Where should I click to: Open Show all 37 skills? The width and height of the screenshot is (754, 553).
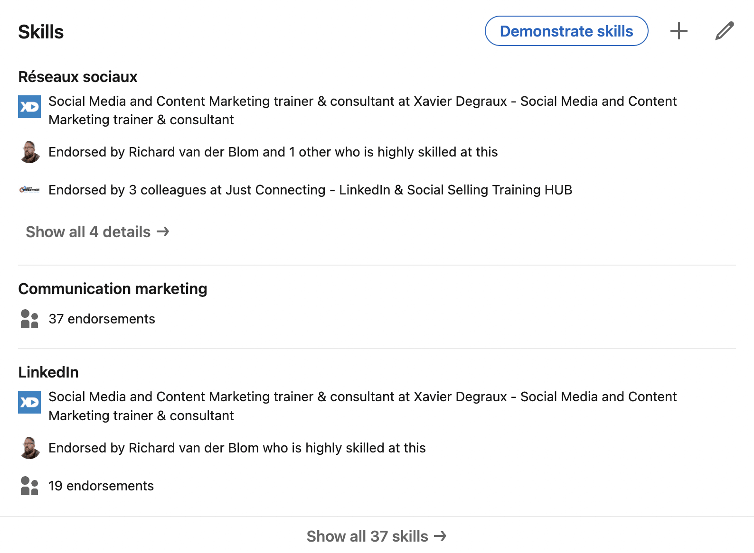377,536
